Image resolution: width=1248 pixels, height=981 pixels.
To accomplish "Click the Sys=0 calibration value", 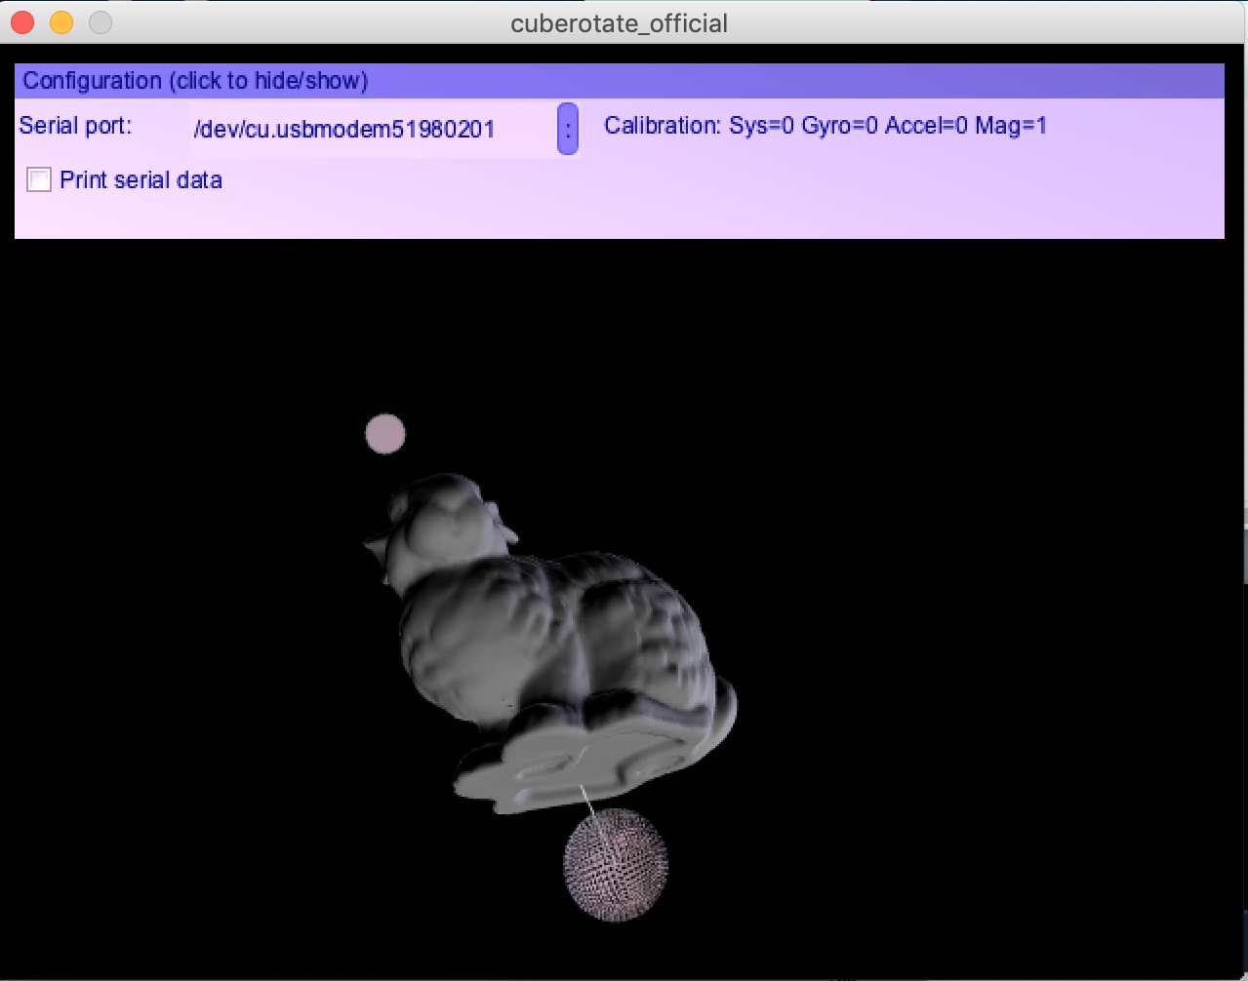I will point(761,126).
